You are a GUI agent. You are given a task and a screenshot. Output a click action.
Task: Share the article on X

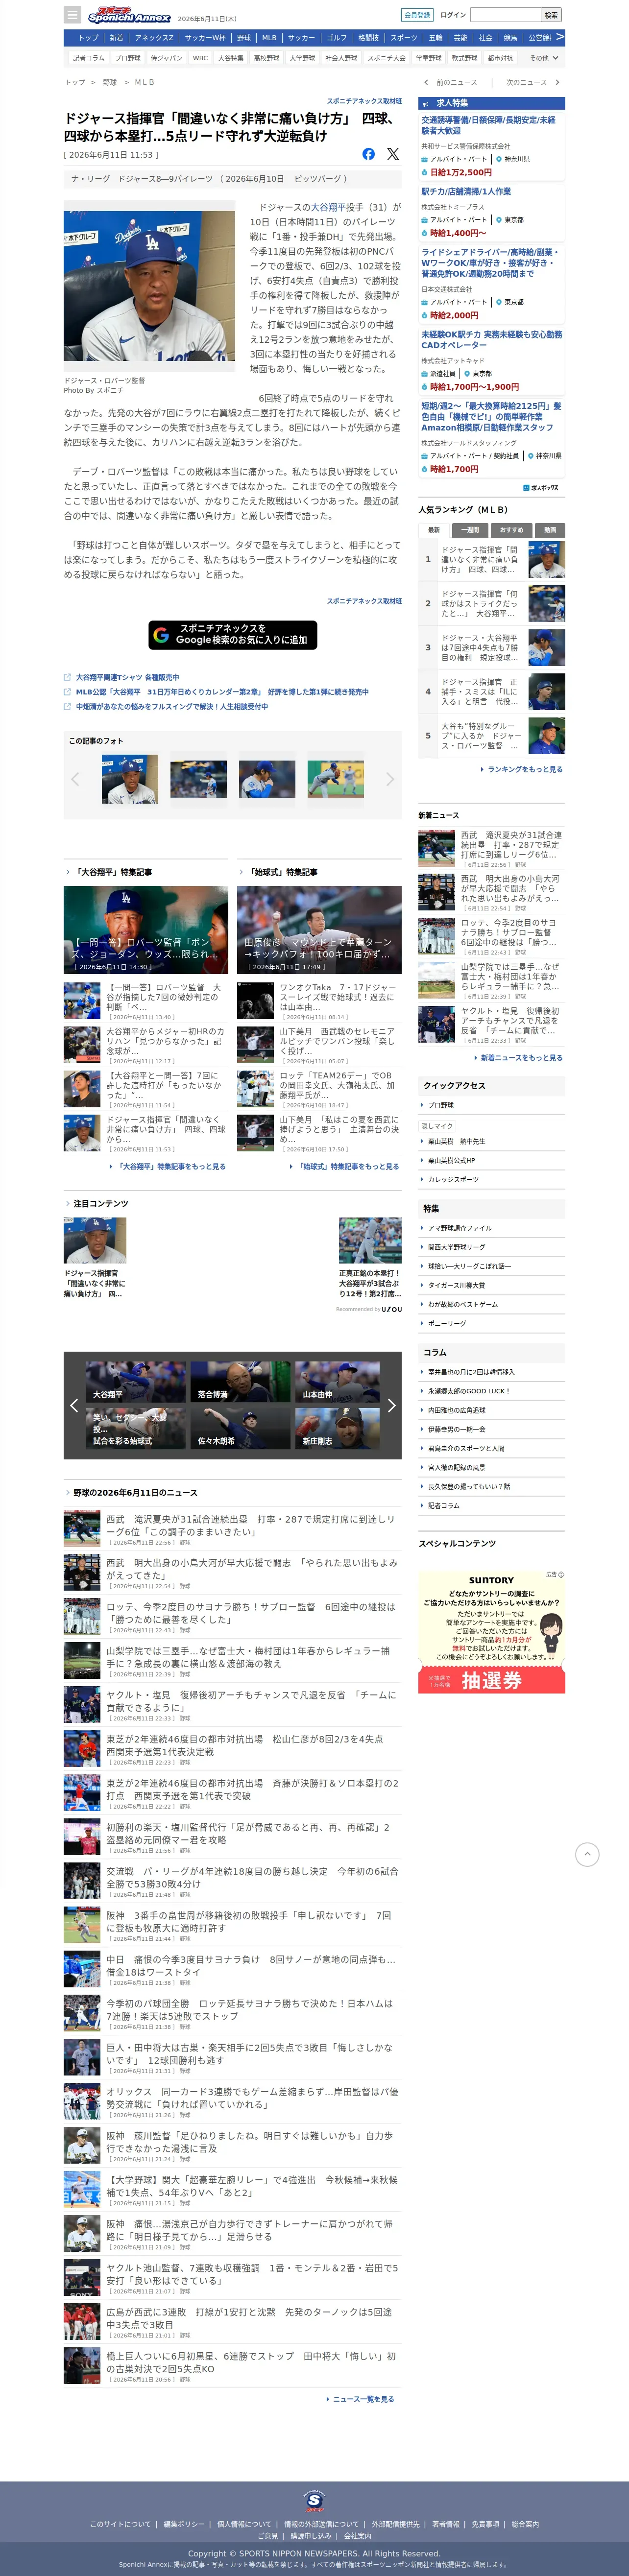393,154
